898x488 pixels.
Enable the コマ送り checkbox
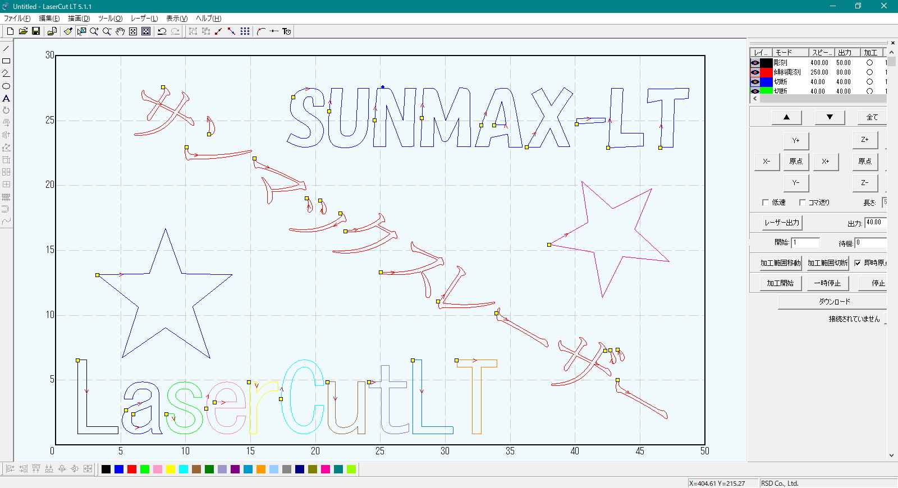pyautogui.click(x=803, y=202)
